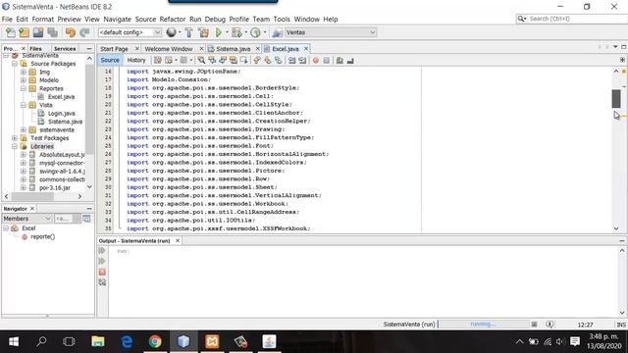Viewport: 628px width, 353px height.
Task: Switch to the Sistema.java tab
Action: click(234, 49)
